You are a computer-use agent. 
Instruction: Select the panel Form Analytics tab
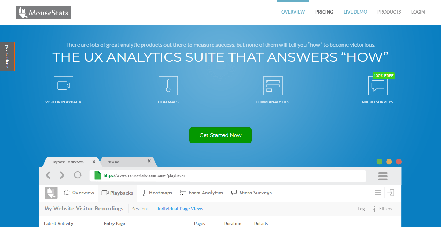coord(201,193)
